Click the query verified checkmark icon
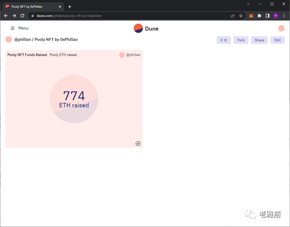The height and width of the screenshot is (227, 290). [138, 143]
